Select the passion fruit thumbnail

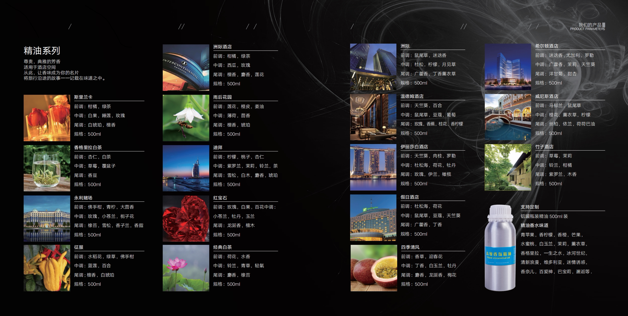point(374,268)
